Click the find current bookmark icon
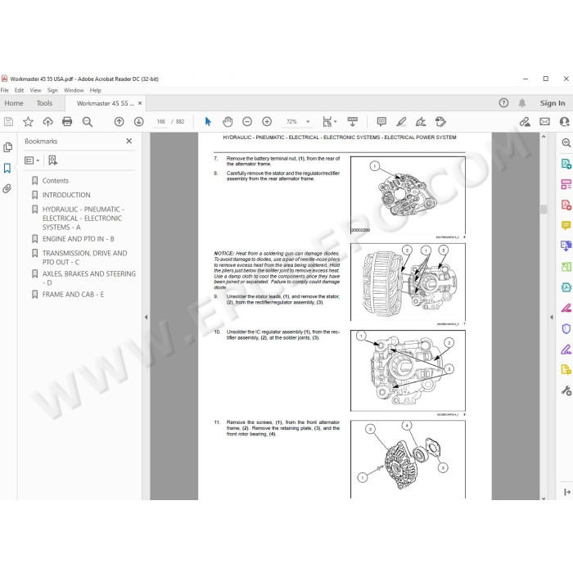The height and width of the screenshot is (573, 573). tap(53, 160)
